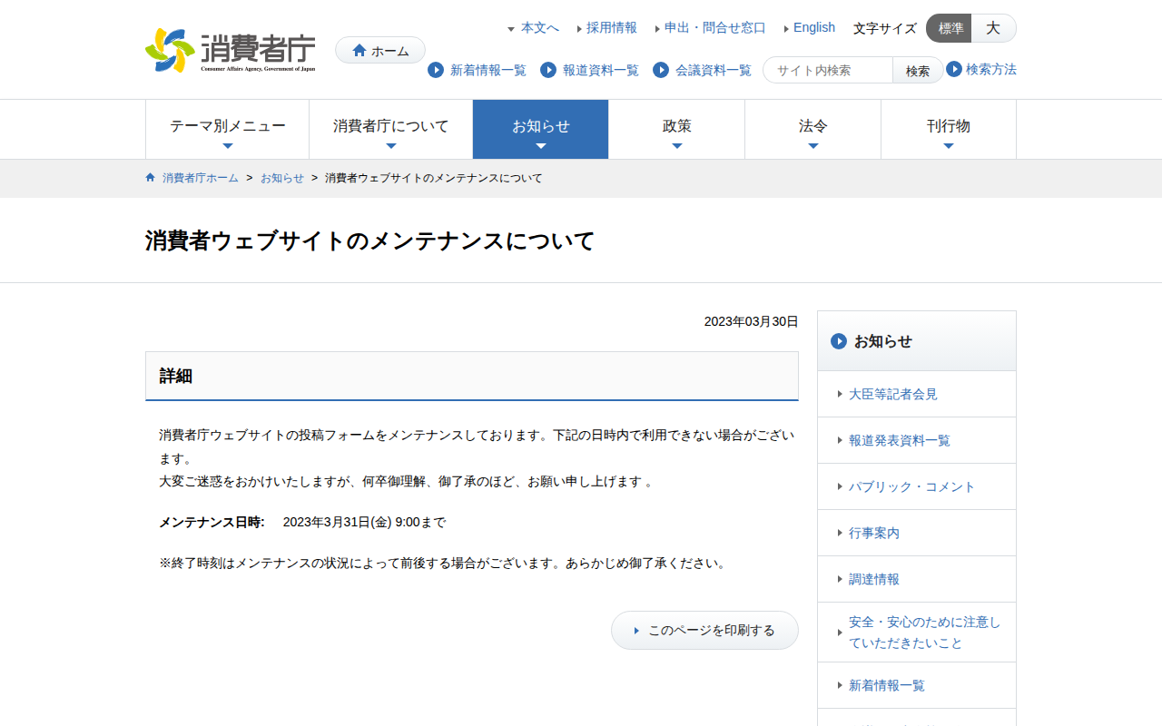1162x726 pixels.
Task: Go to お知らせ breadcrumb link
Action: coord(282,178)
